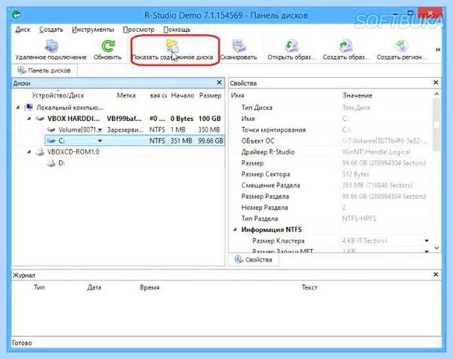
Task: Open the Размер Записи MFT value dropdown
Action: (427, 251)
